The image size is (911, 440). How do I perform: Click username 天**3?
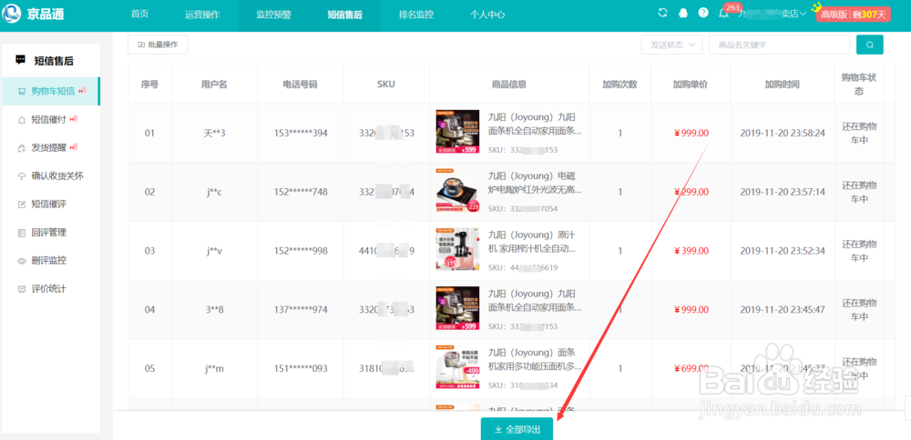point(214,134)
